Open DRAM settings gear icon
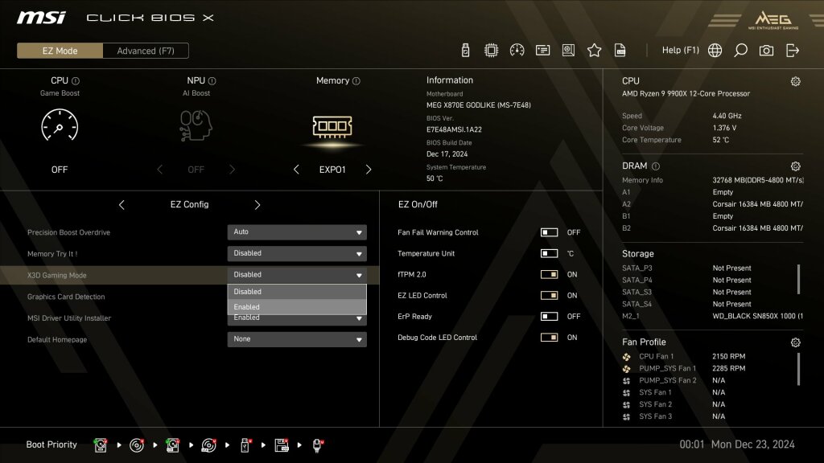 point(796,166)
